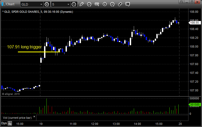This screenshot has height=127, width=202.
Task: Open the GET tools menu
Action: [x=97, y=4]
